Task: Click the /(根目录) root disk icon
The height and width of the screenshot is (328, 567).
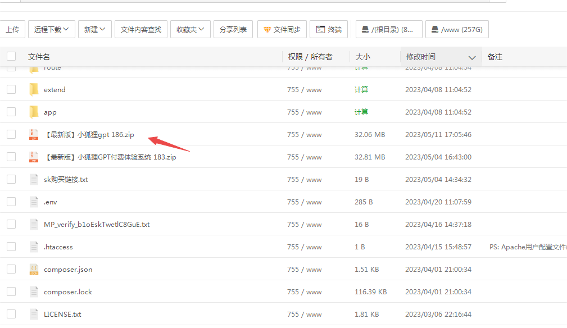Action: tap(365, 29)
